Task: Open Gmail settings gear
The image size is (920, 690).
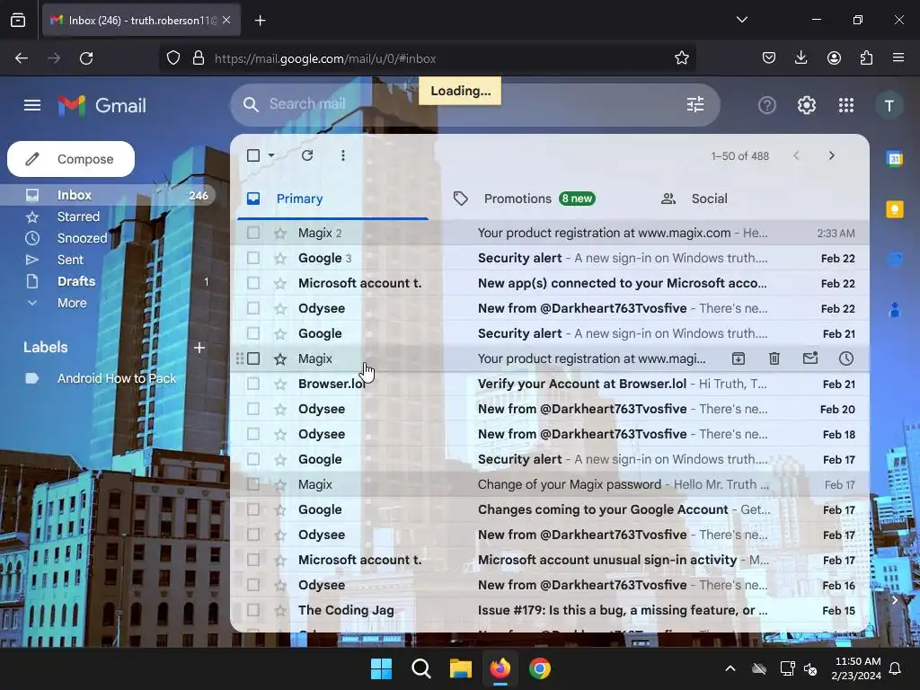Action: 806,106
